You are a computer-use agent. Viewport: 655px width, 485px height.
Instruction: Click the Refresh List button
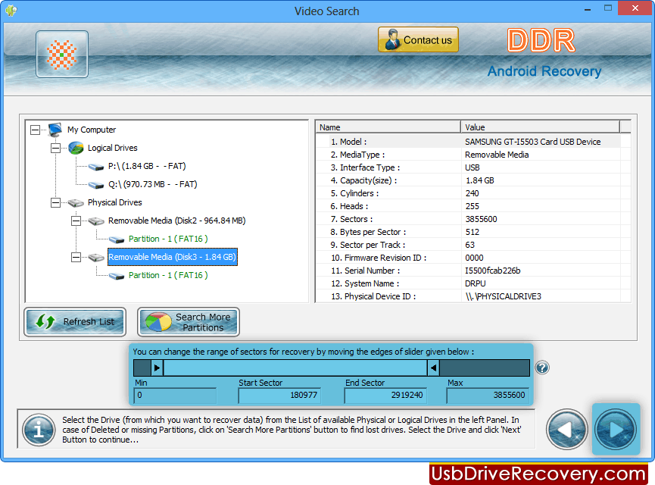click(75, 322)
